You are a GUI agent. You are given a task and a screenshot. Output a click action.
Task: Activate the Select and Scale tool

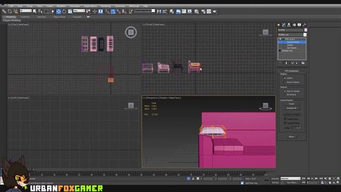pyautogui.click(x=70, y=11)
